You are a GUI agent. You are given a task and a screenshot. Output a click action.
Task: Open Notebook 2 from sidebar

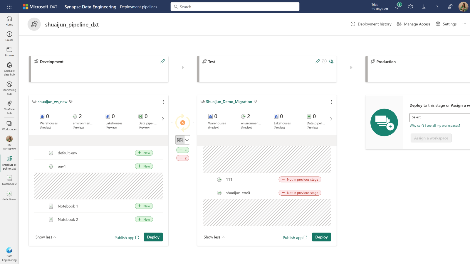[x=9, y=180]
